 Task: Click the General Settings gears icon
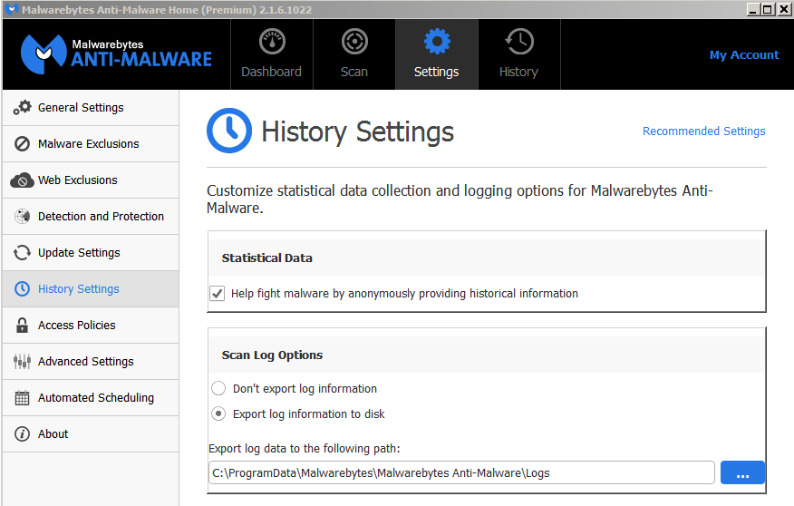[x=22, y=107]
